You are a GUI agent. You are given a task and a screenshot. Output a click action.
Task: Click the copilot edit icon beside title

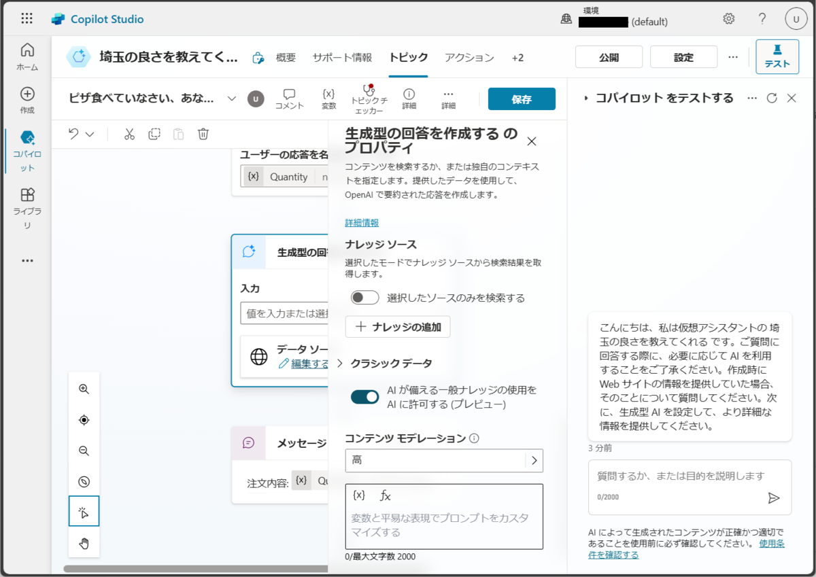click(258, 58)
